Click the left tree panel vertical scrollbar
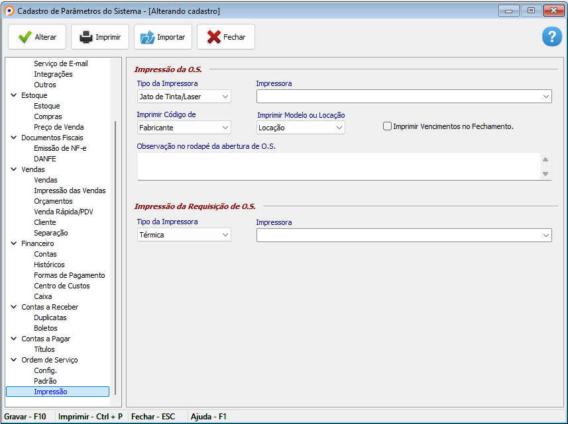The width and height of the screenshot is (568, 424). (x=115, y=258)
